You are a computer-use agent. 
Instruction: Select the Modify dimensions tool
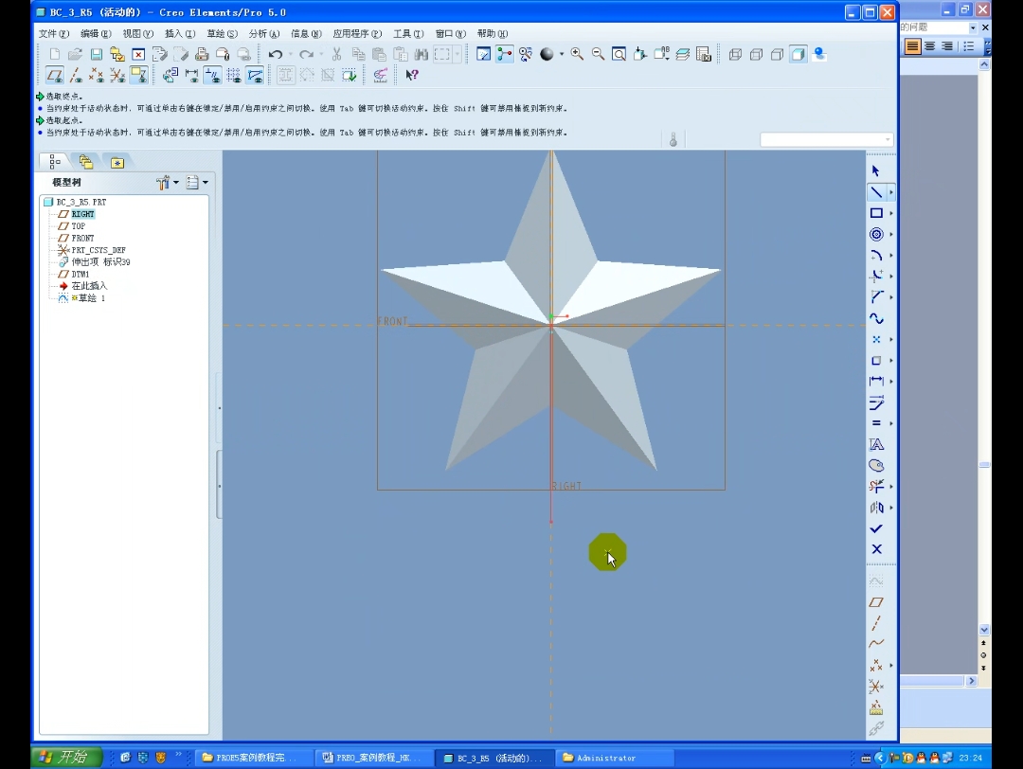[875, 402]
